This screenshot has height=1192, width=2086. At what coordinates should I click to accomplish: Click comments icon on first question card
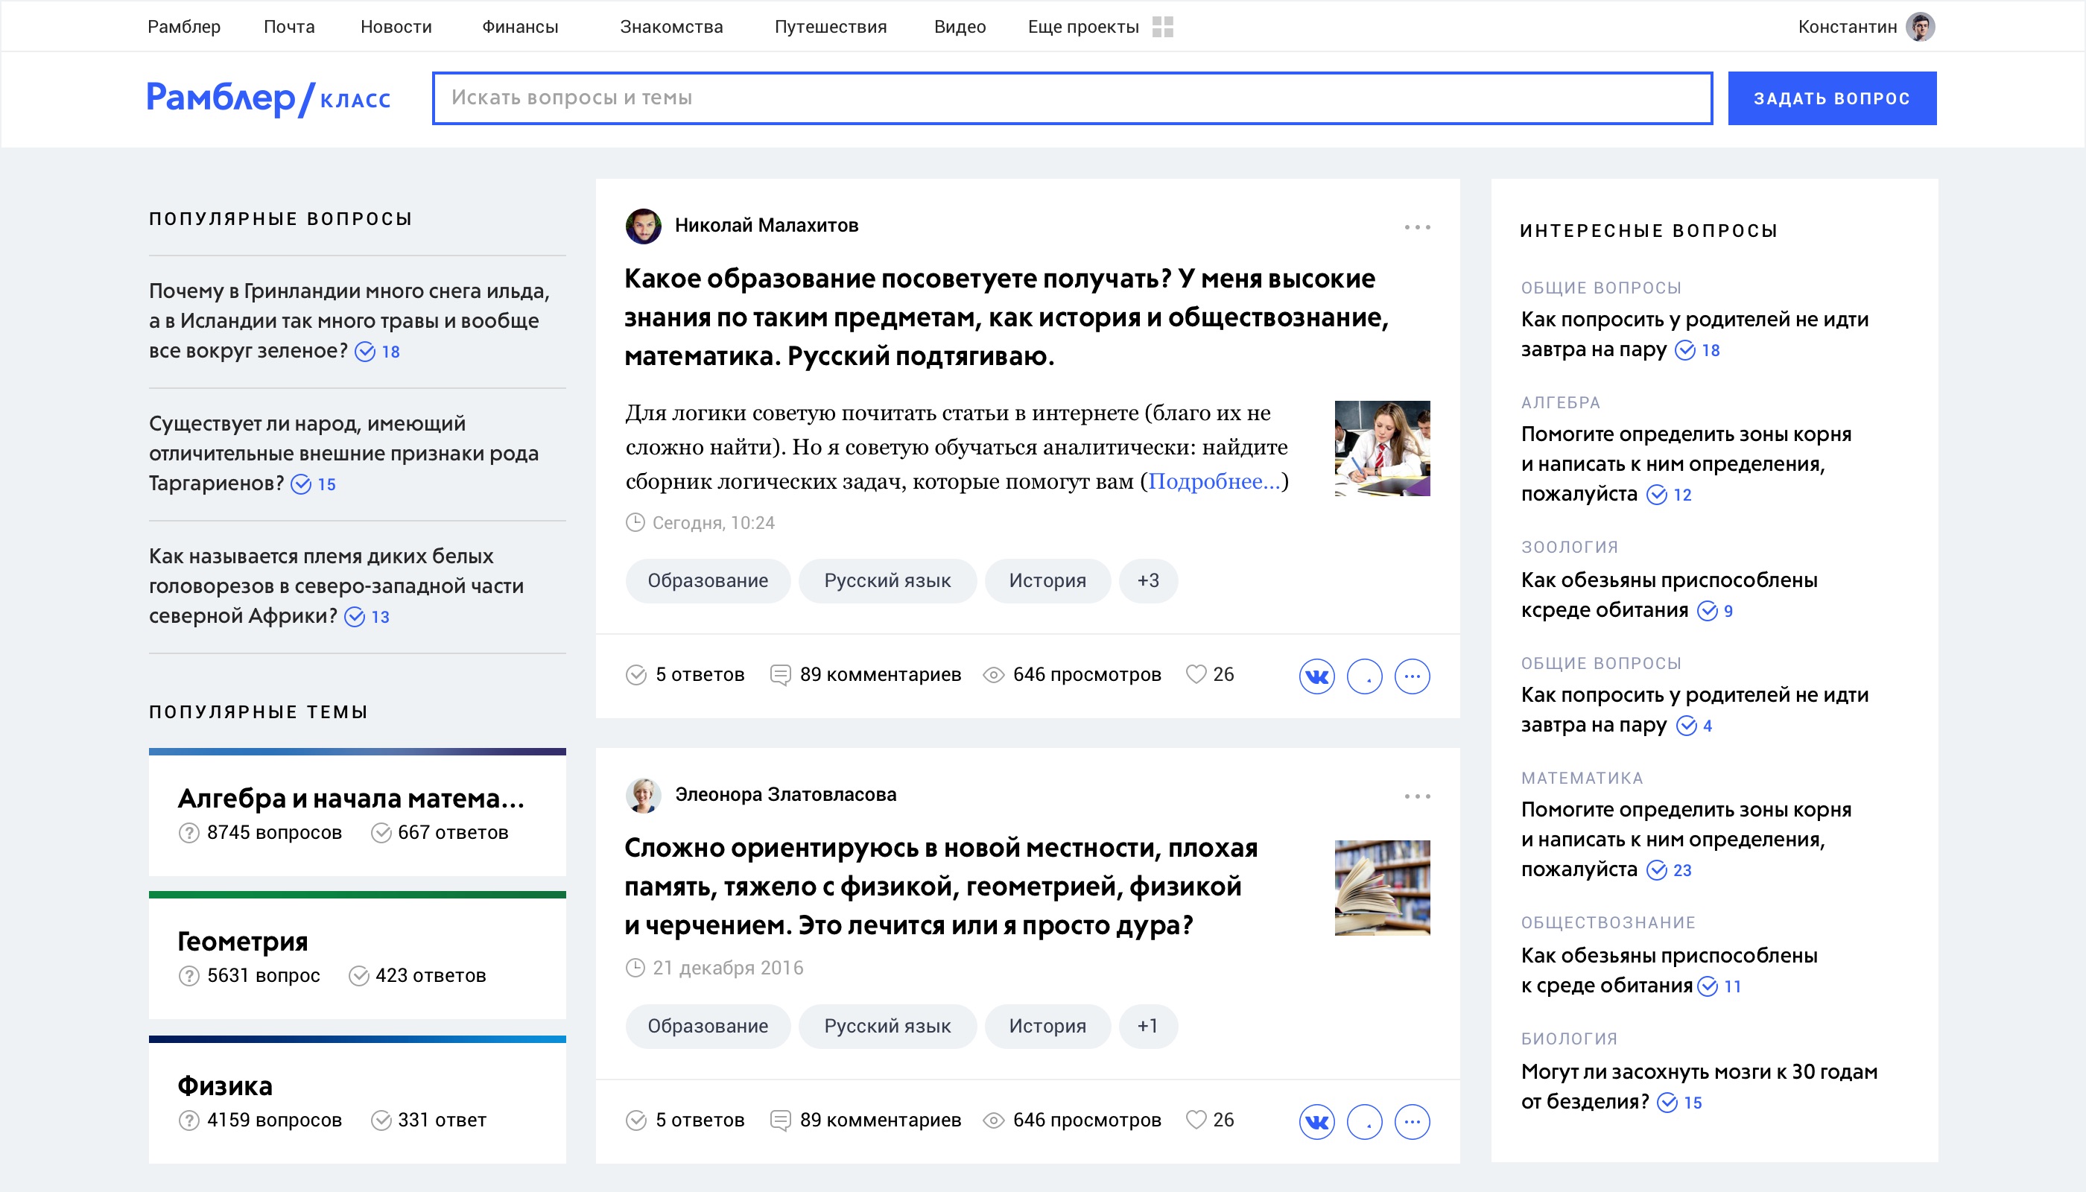pyautogui.click(x=780, y=674)
